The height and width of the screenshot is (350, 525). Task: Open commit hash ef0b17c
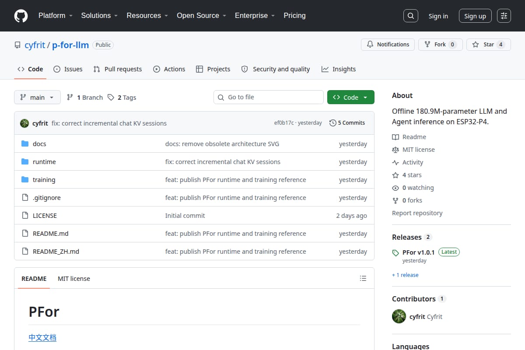[284, 123]
